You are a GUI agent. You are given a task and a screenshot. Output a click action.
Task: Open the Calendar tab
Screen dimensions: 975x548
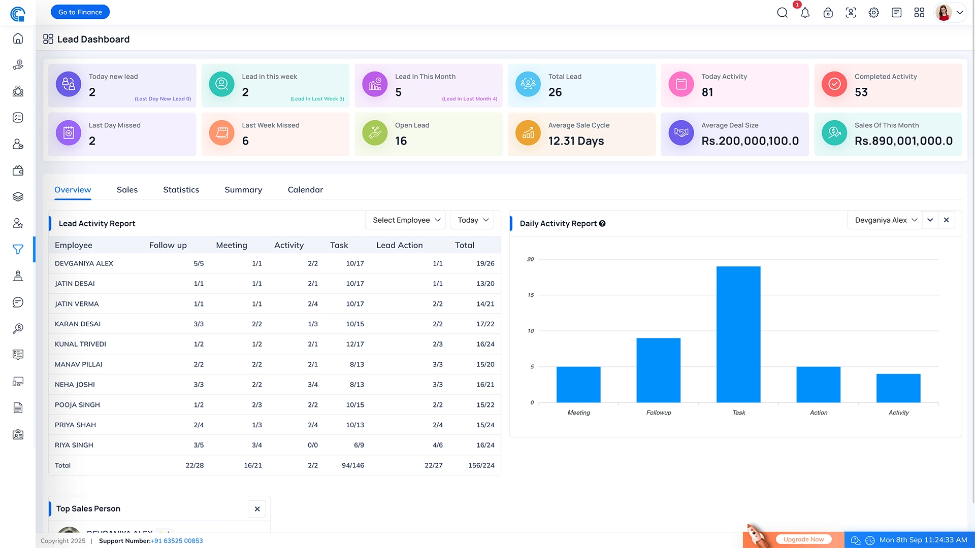[305, 190]
